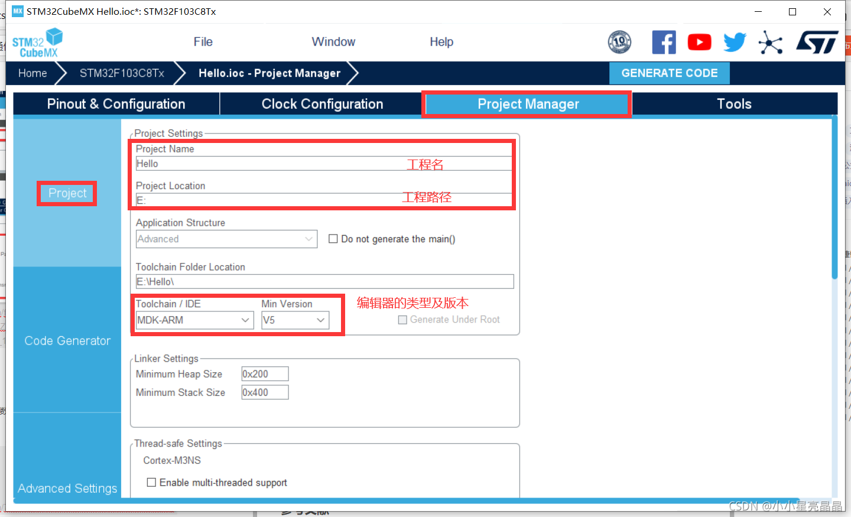Image resolution: width=851 pixels, height=517 pixels.
Task: Select the Project Manager tab
Action: 528,104
